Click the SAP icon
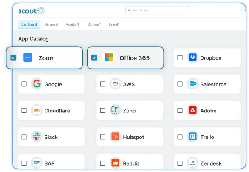 37,163
